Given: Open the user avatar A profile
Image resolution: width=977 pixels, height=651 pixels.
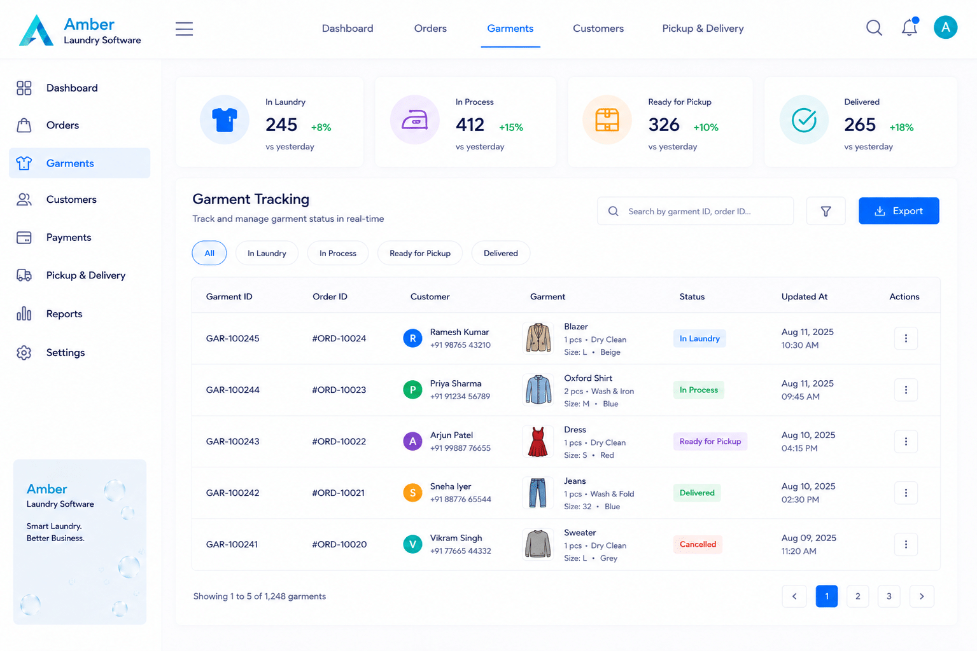Looking at the screenshot, I should pos(945,27).
